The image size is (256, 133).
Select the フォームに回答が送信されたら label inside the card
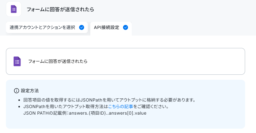click(58, 61)
